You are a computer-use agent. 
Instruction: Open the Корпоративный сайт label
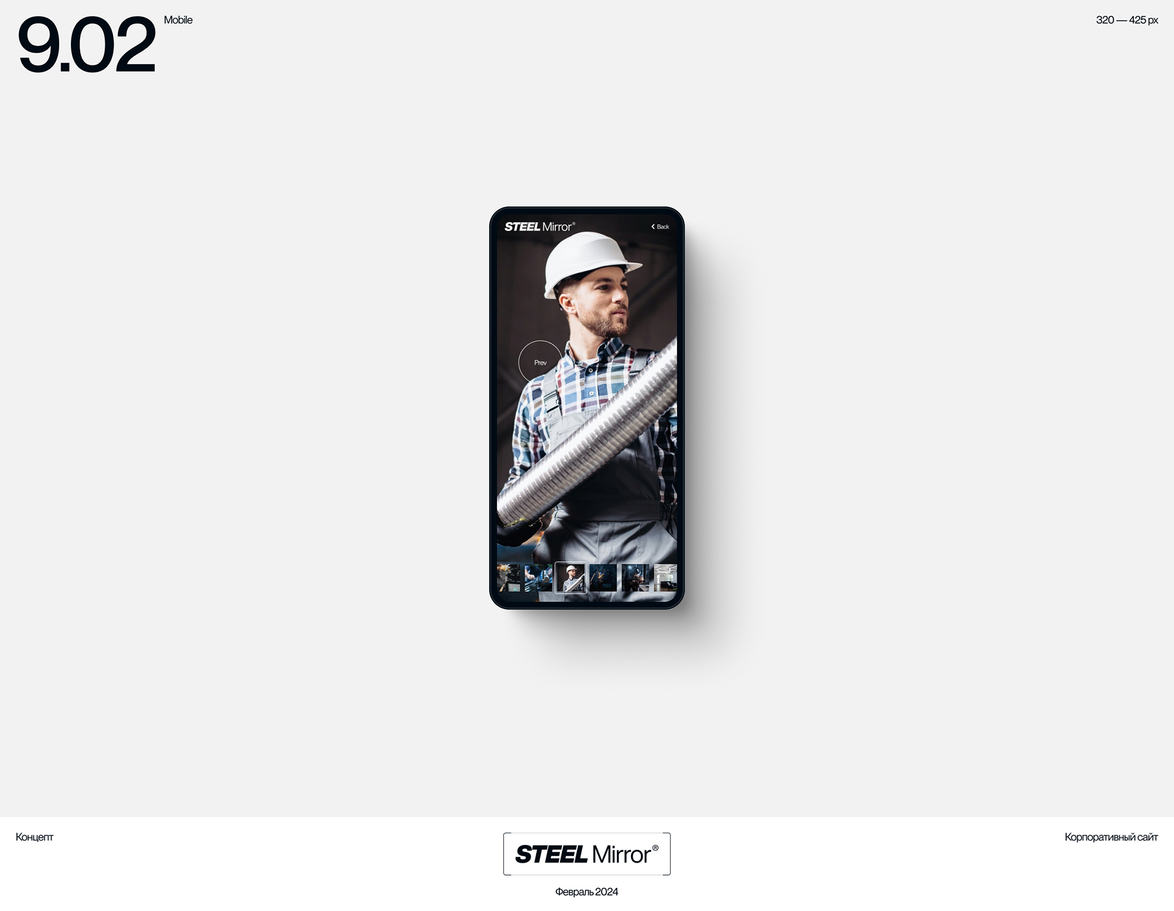point(1111,837)
